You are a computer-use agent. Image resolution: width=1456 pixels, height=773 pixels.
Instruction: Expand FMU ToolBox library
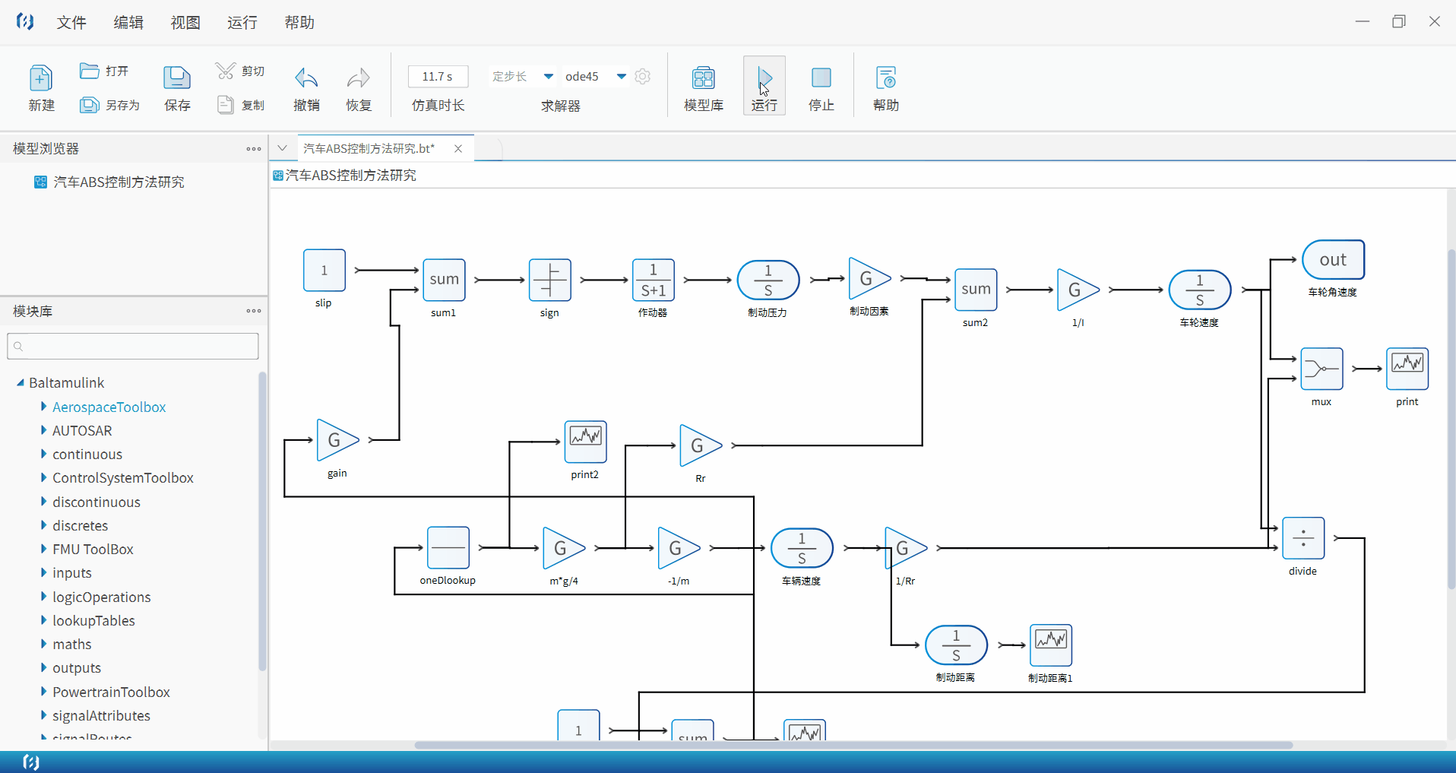coord(43,549)
